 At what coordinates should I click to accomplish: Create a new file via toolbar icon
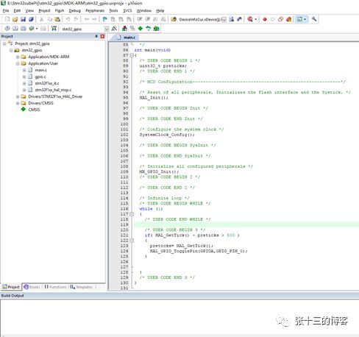pos(7,19)
